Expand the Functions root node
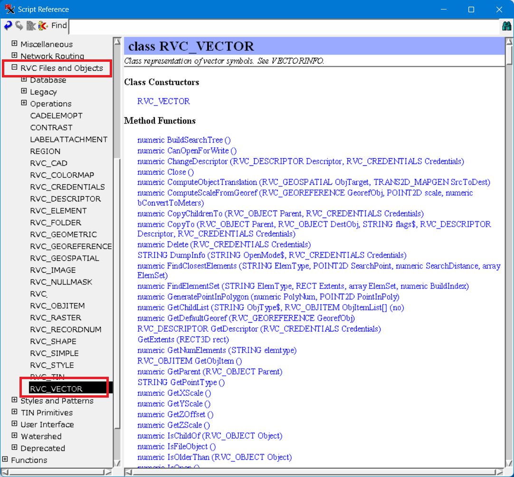Viewport: 514px width, 477px height. tap(5, 460)
